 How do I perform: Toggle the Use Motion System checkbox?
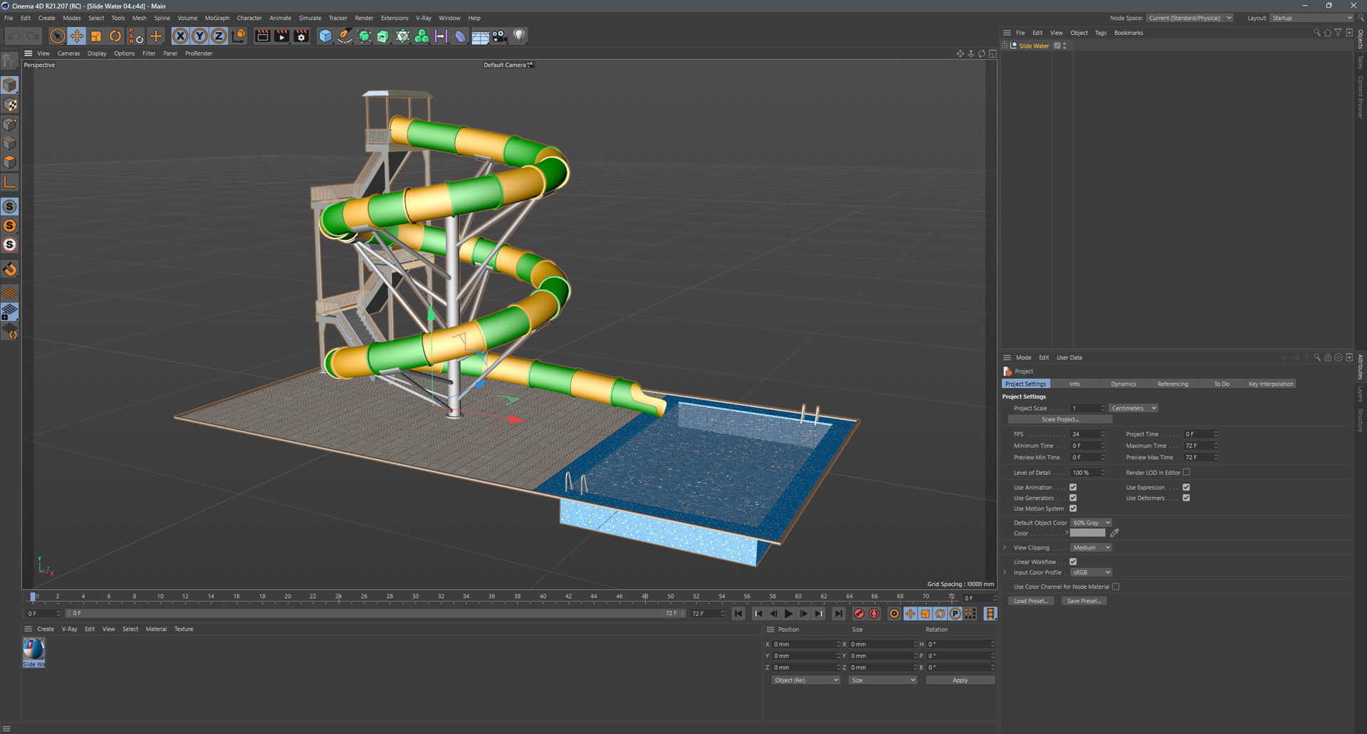(1073, 508)
